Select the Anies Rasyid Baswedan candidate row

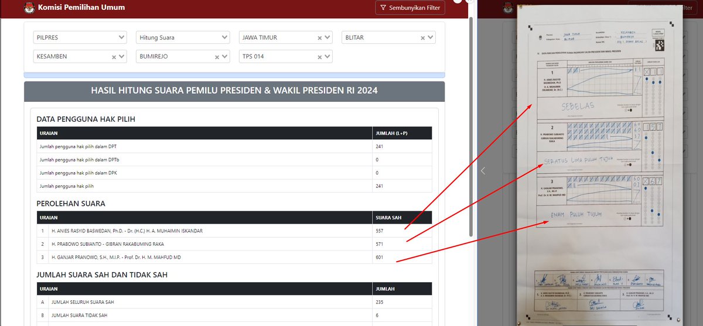click(x=234, y=231)
